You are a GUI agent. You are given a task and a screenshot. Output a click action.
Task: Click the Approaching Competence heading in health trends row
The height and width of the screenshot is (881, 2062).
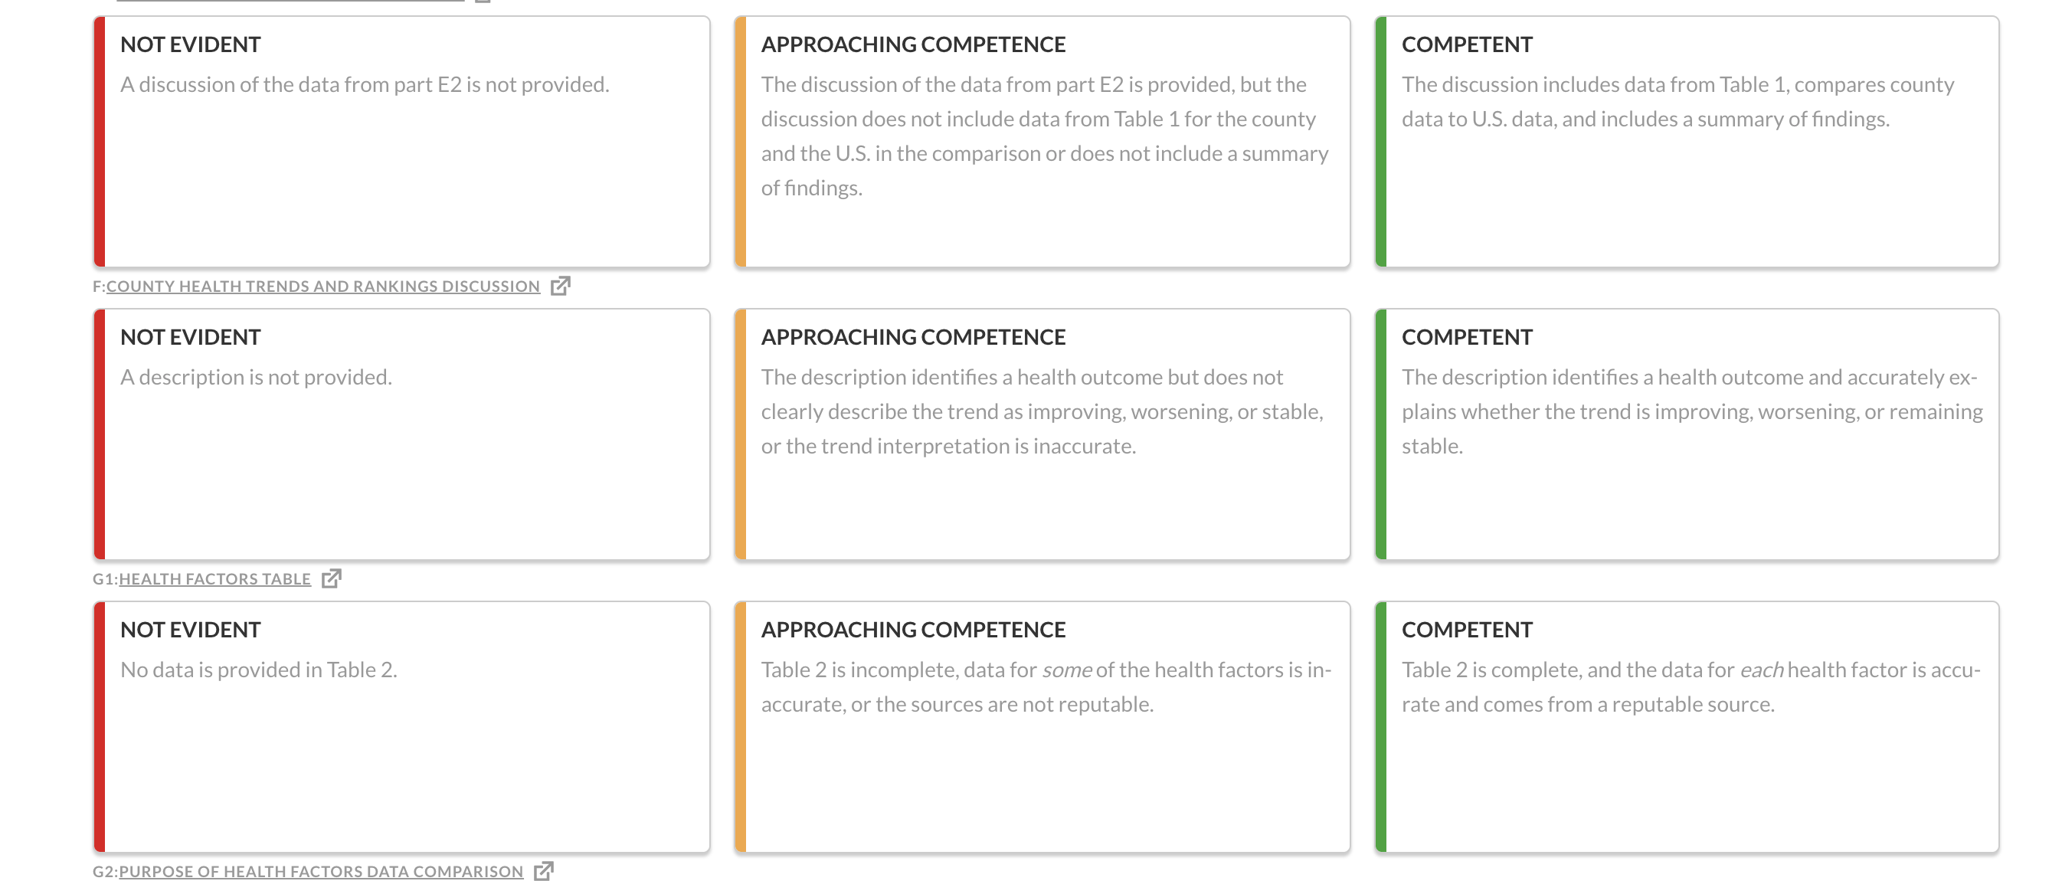pos(912,337)
